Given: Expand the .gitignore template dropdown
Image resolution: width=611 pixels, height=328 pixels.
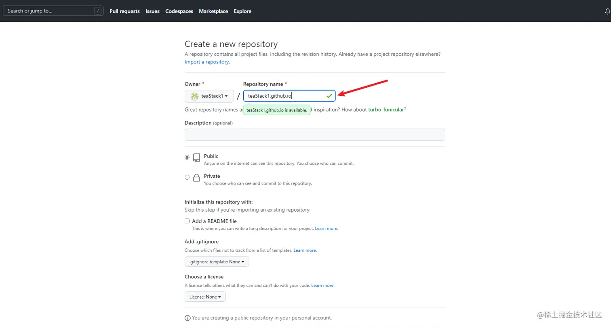Looking at the screenshot, I should 217,262.
